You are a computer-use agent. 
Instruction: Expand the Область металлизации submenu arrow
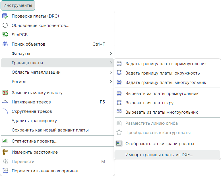click(111, 72)
